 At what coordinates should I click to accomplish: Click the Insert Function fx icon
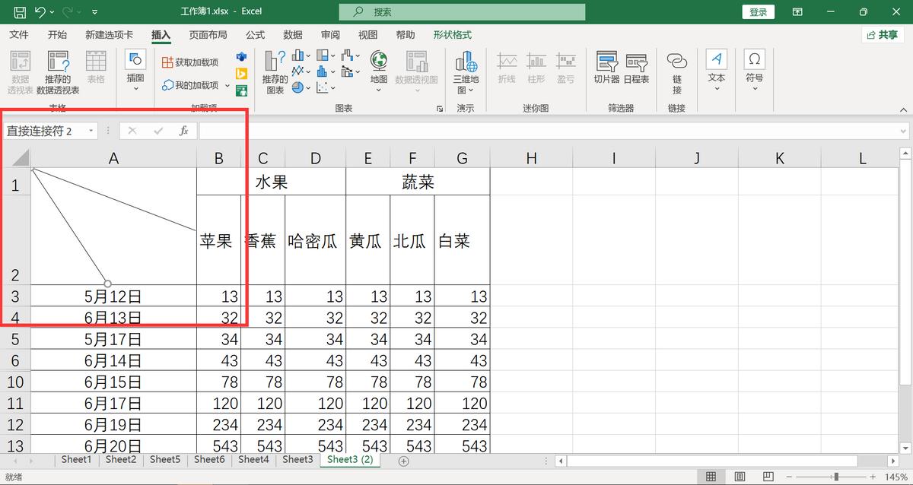183,130
